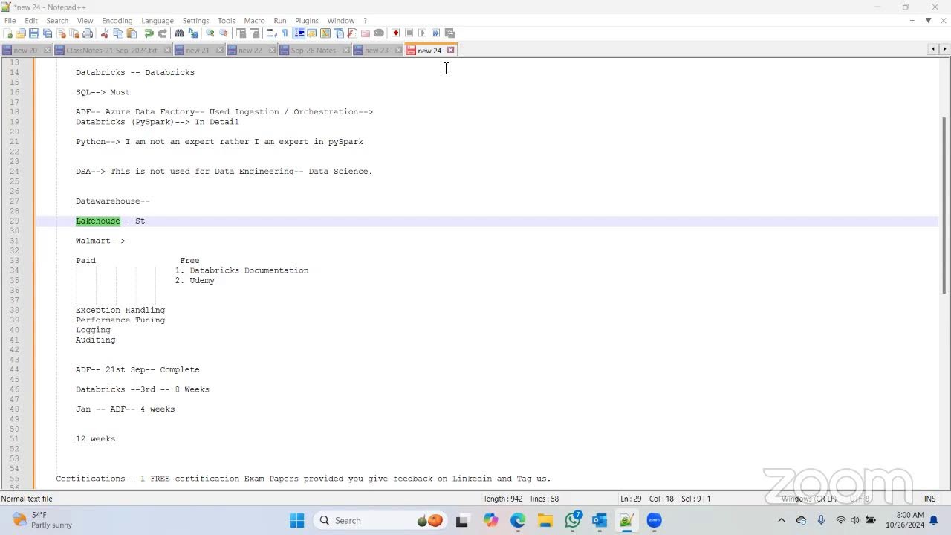Close the new 24 tab
The image size is (951, 535).
pos(450,50)
